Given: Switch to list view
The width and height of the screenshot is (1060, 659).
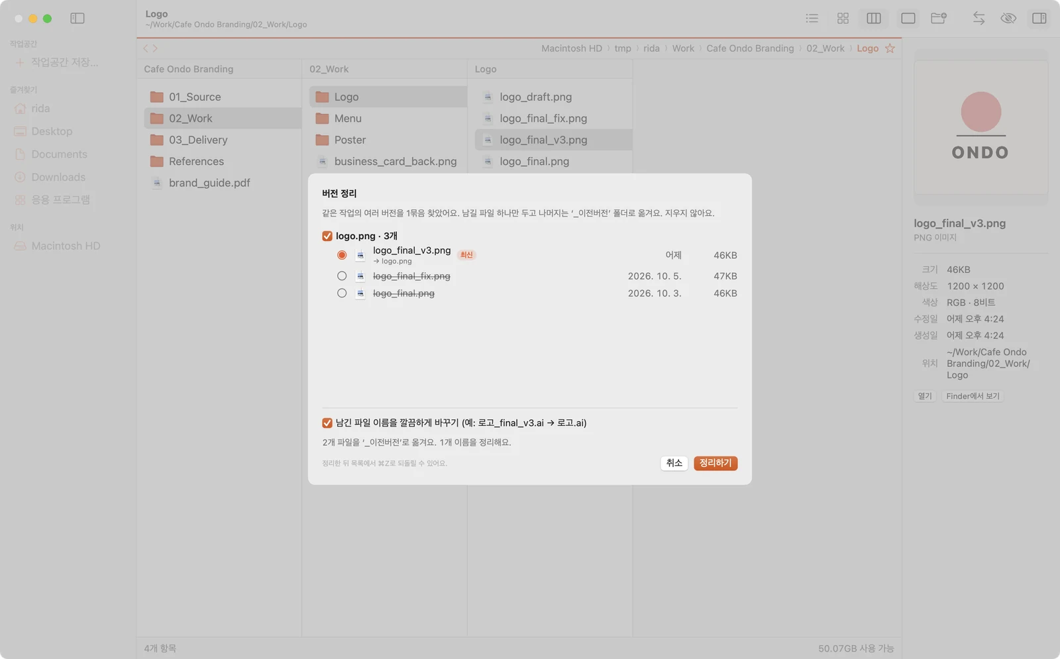Looking at the screenshot, I should tap(812, 19).
